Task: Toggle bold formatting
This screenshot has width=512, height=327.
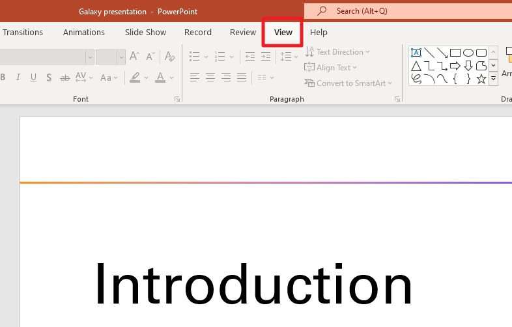Action: [3, 78]
